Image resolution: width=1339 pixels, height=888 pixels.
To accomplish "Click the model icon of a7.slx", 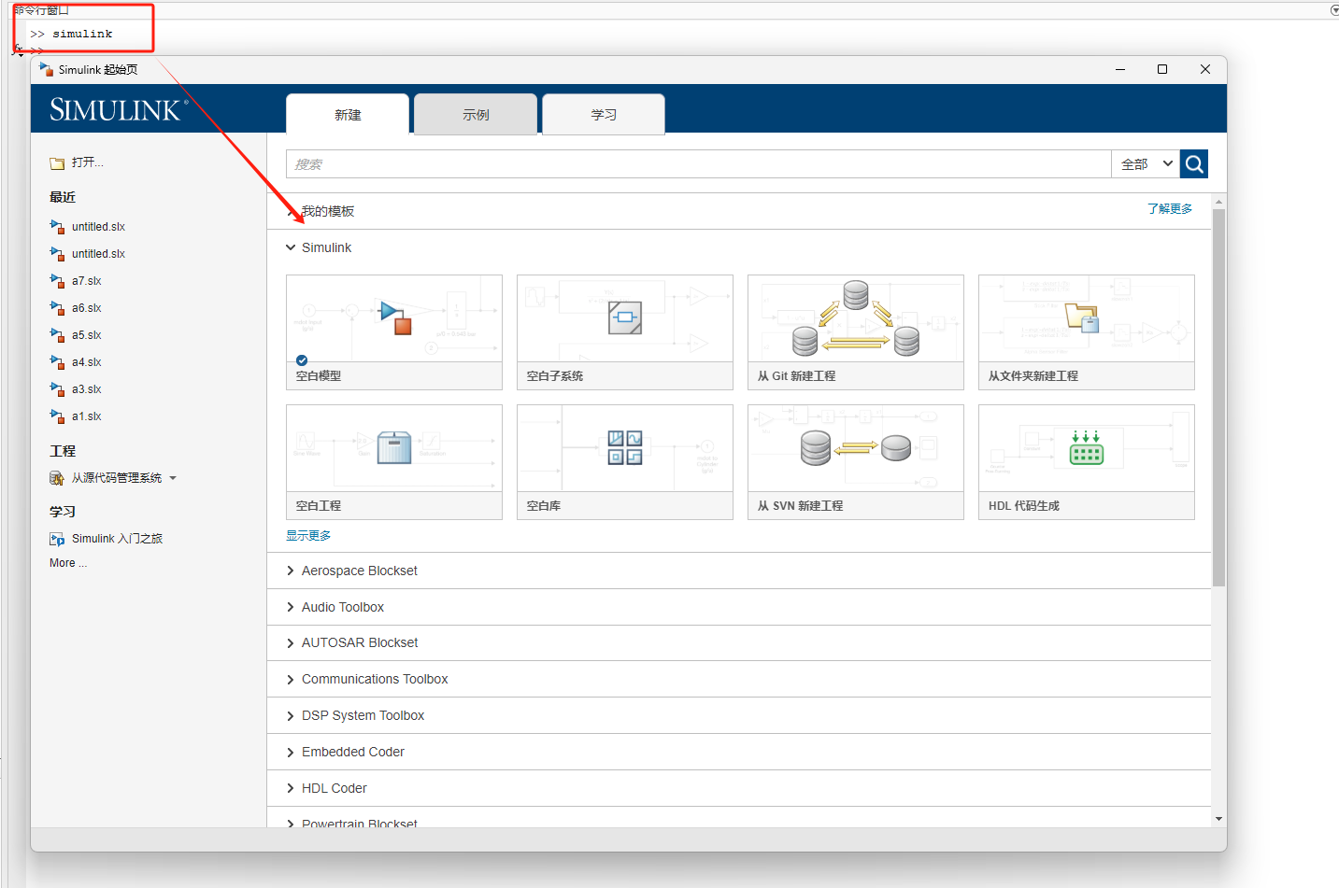I will (57, 281).
